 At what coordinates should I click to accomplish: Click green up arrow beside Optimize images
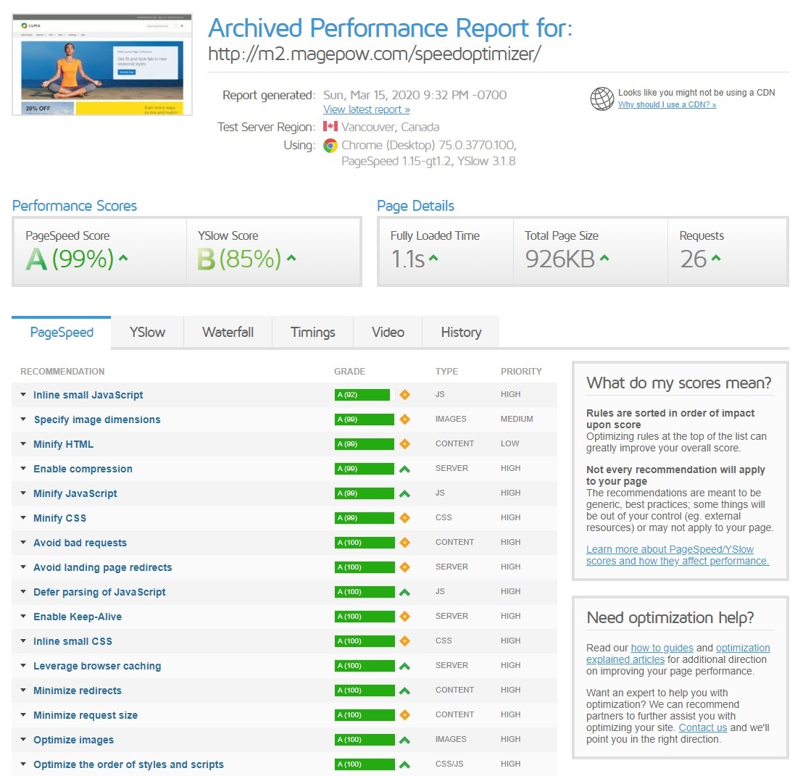click(x=404, y=740)
